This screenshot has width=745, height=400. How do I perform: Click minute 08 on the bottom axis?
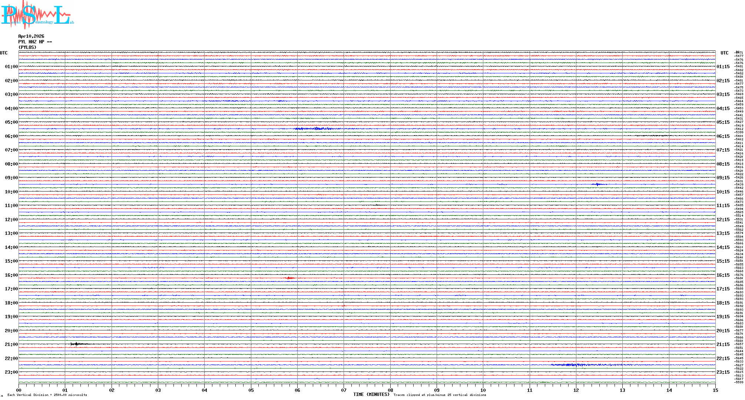coord(390,390)
